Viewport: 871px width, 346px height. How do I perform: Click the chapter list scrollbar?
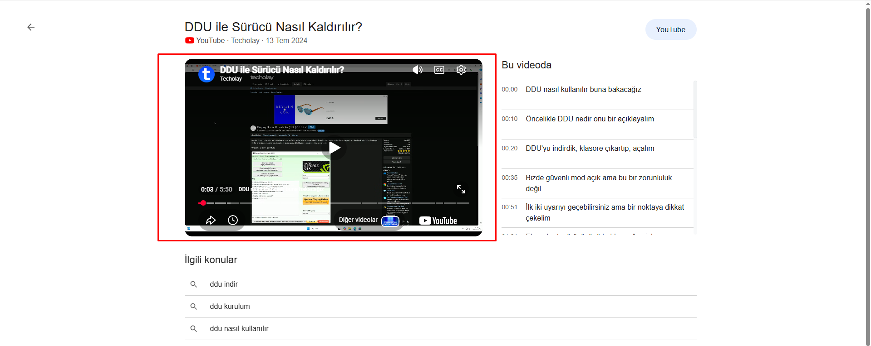[x=695, y=110]
